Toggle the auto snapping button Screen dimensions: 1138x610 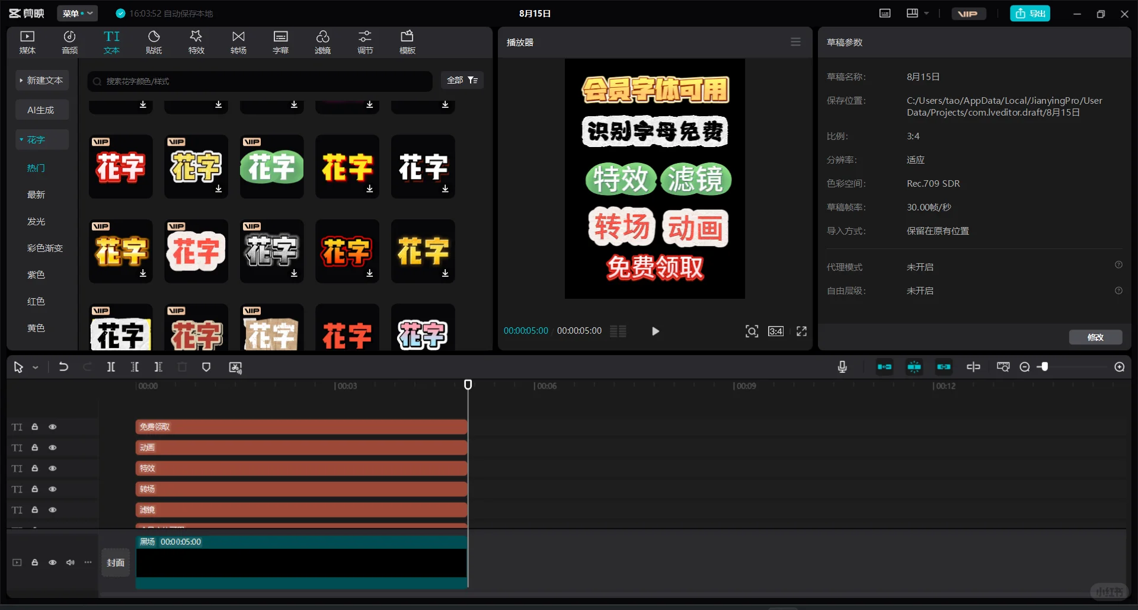(914, 367)
